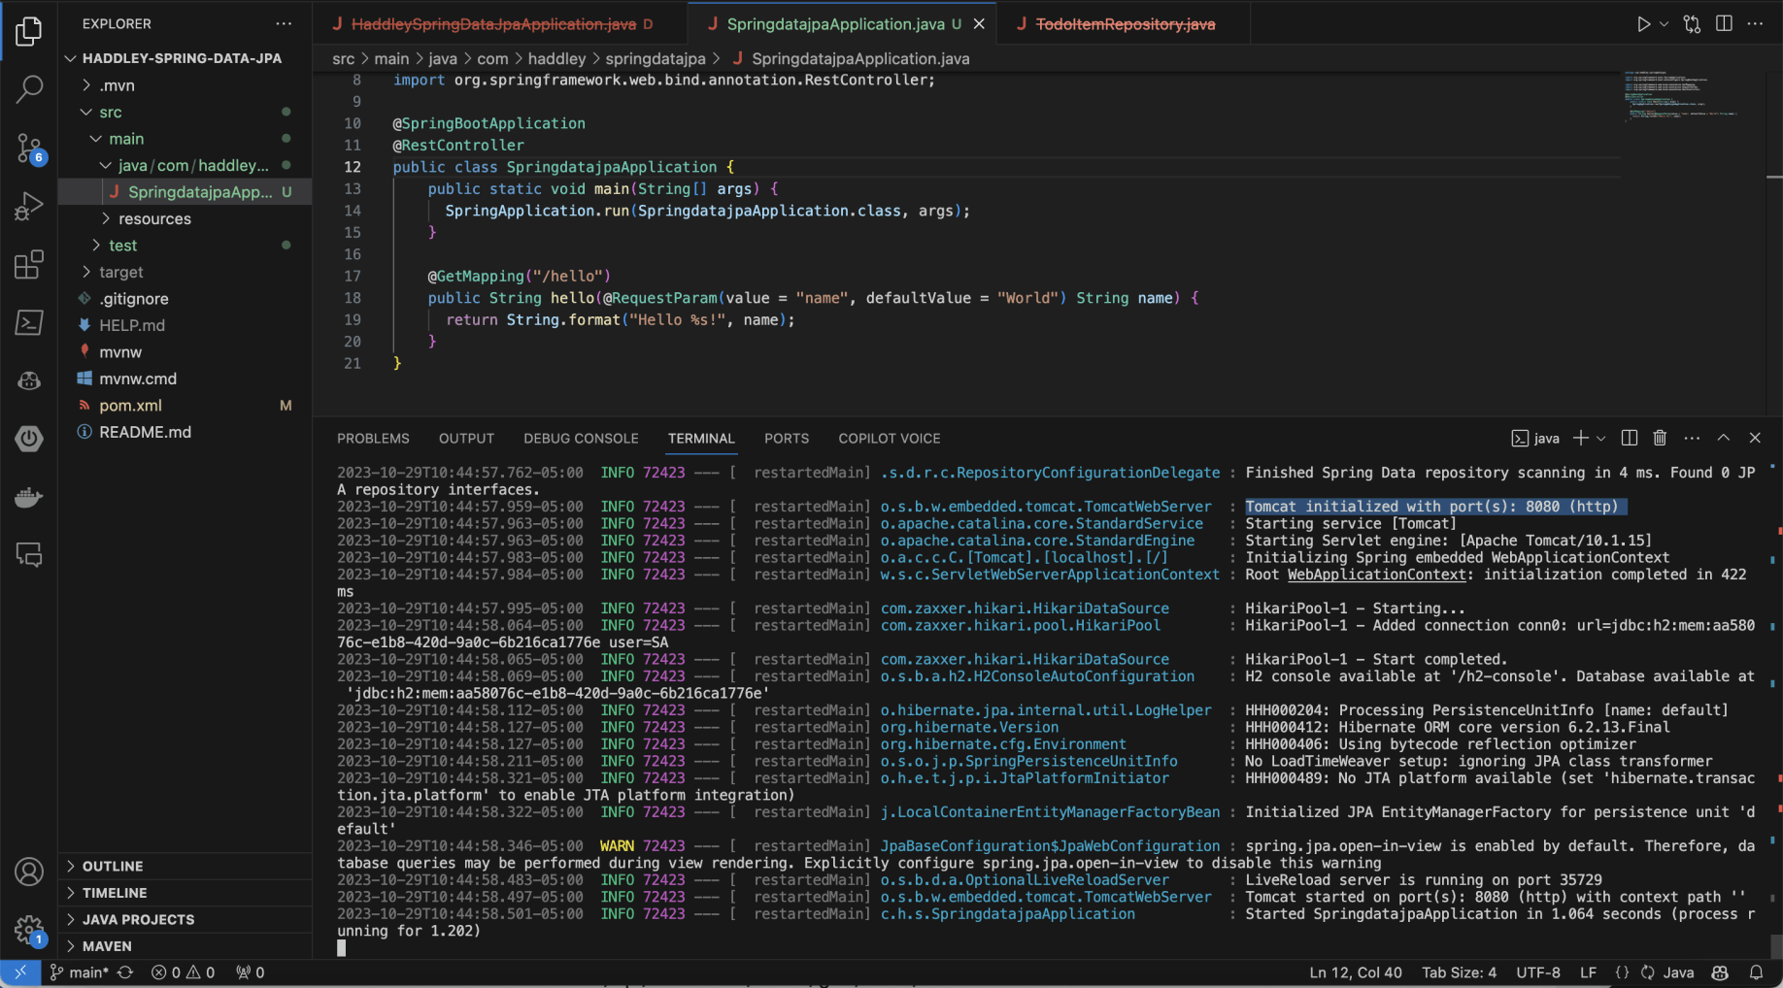This screenshot has width=1783, height=988.
Task: Expand the target folder
Action: point(120,272)
